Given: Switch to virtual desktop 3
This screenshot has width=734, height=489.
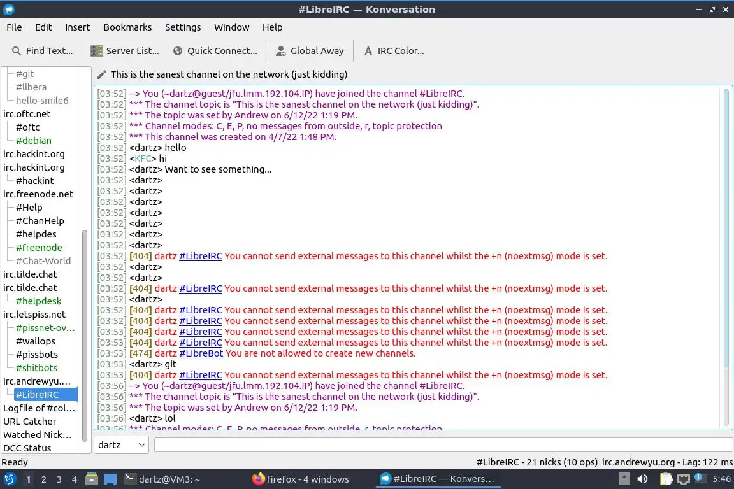Looking at the screenshot, I should (59, 479).
